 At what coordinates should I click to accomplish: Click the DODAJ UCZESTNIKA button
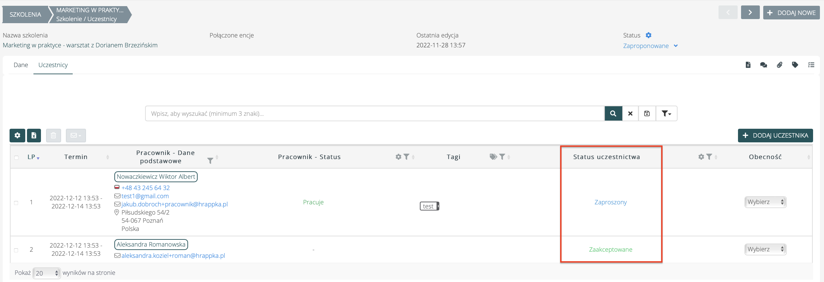(x=775, y=136)
